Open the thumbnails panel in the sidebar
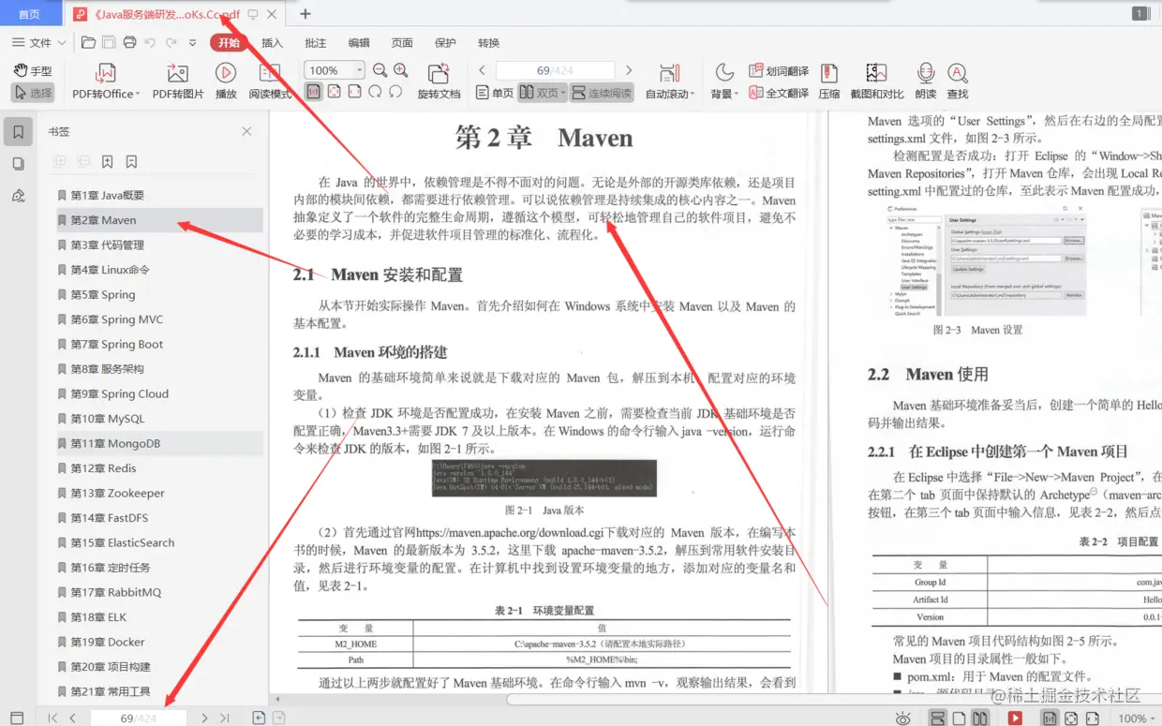Viewport: 1162px width, 726px height. tap(18, 164)
